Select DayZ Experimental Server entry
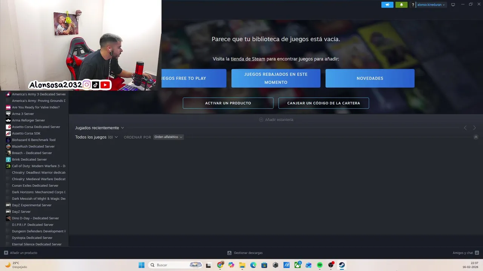This screenshot has width=483, height=271. coord(35,205)
